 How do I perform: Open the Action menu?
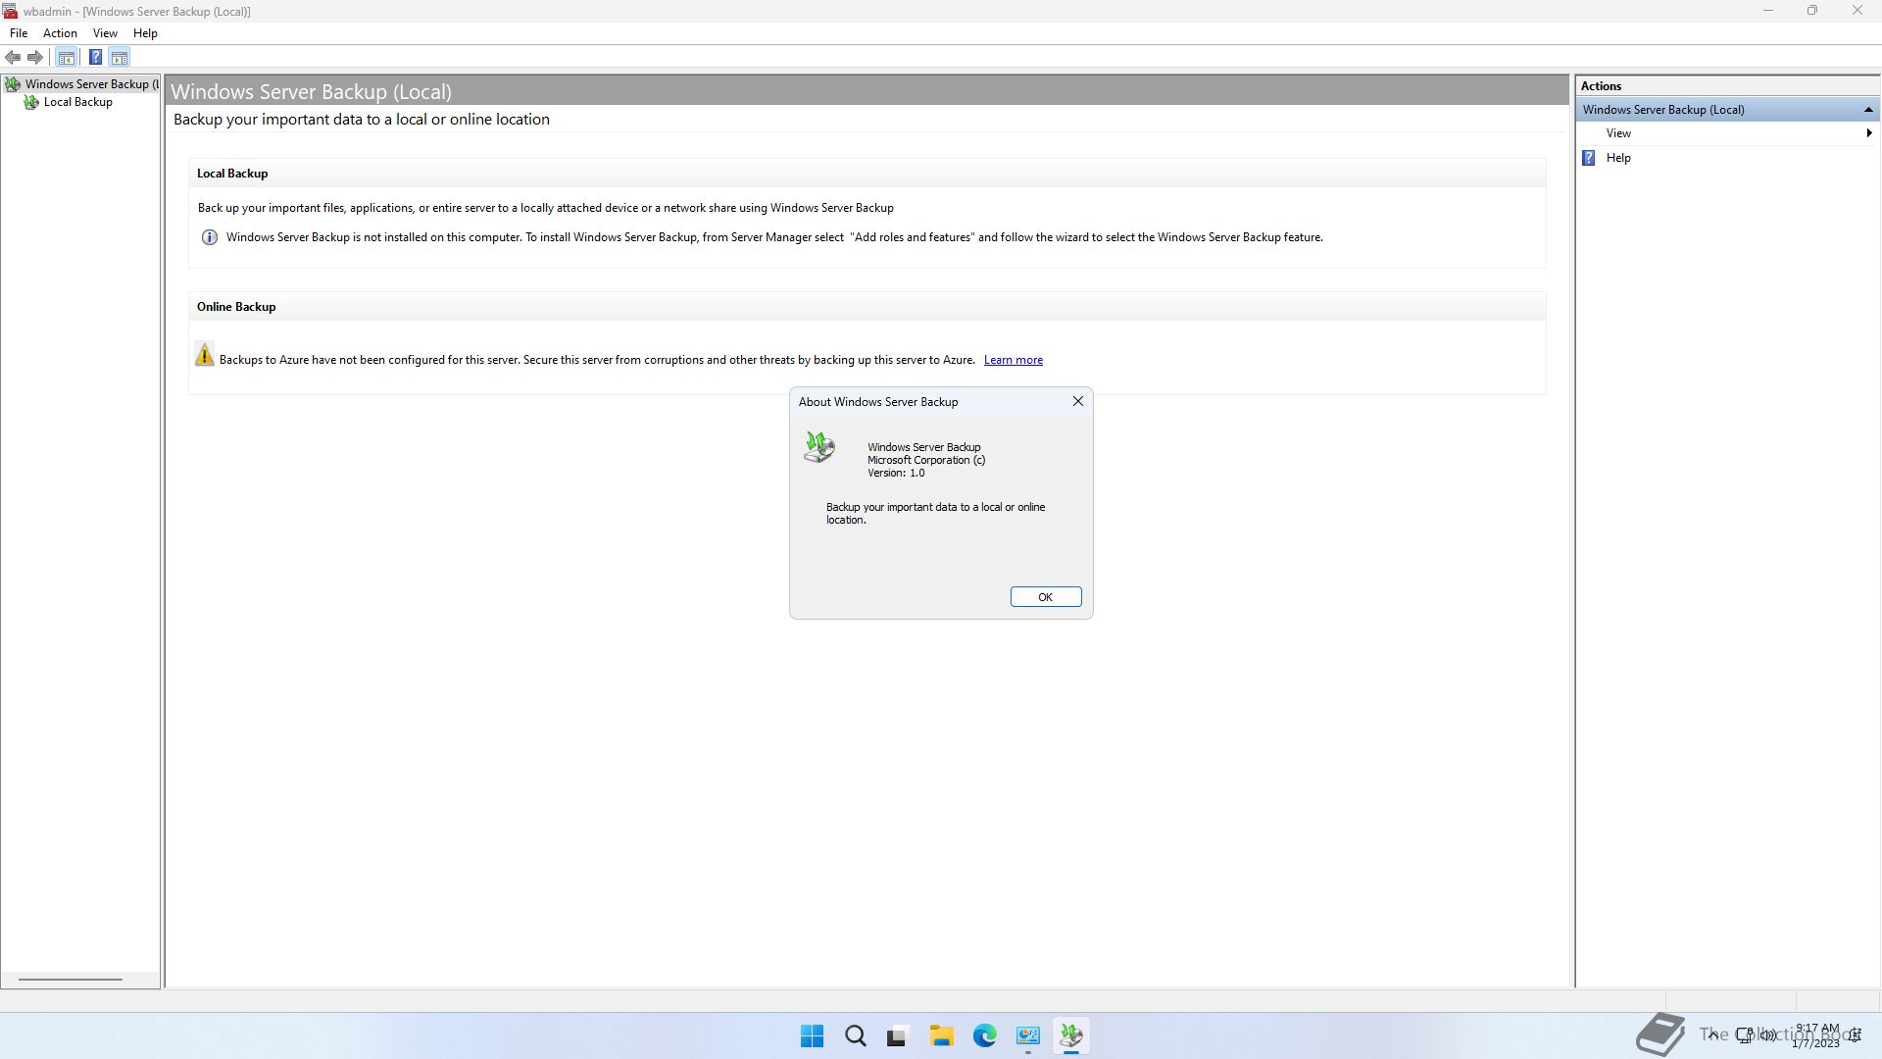60,32
